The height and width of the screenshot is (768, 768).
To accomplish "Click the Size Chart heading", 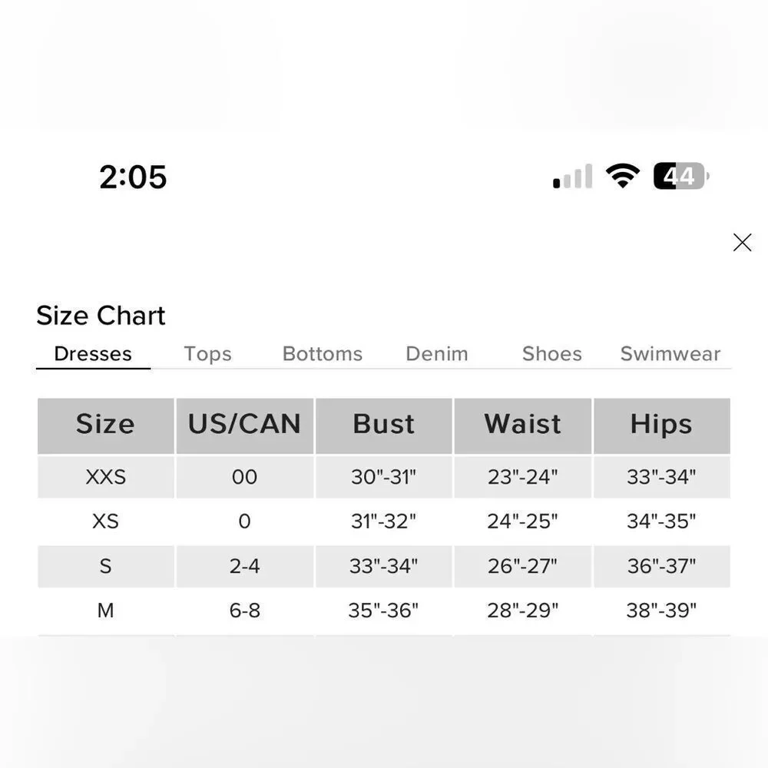I will (x=101, y=316).
